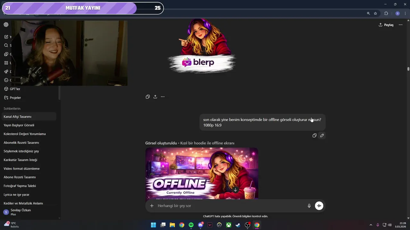Click the volume speaker tray icon
Screen dimensions: 410x230
390,225
